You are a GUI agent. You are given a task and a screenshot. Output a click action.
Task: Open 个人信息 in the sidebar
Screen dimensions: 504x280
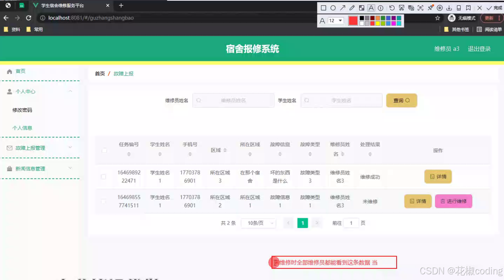pyautogui.click(x=22, y=128)
